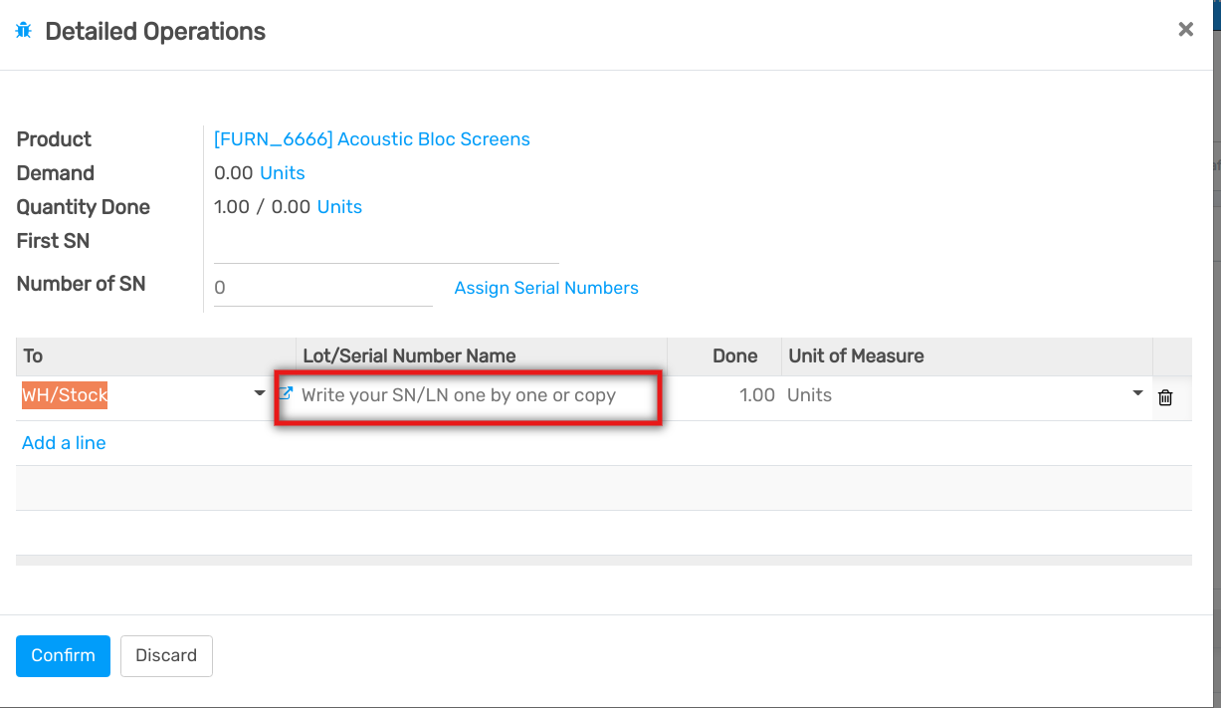Viewport: 1221px width, 708px height.
Task: Open the external link icon beside WH/Stock
Action: point(286,393)
